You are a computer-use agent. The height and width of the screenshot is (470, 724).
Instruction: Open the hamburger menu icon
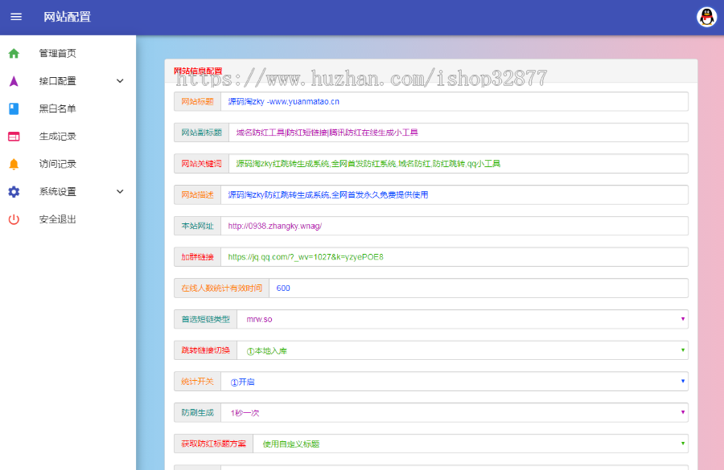(16, 17)
